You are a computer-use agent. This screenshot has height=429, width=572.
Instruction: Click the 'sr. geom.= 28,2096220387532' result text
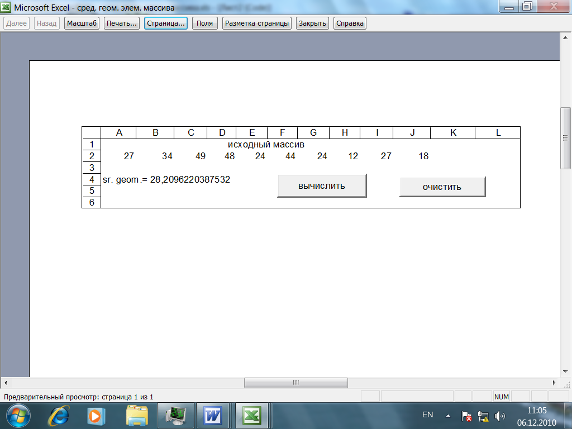click(166, 179)
